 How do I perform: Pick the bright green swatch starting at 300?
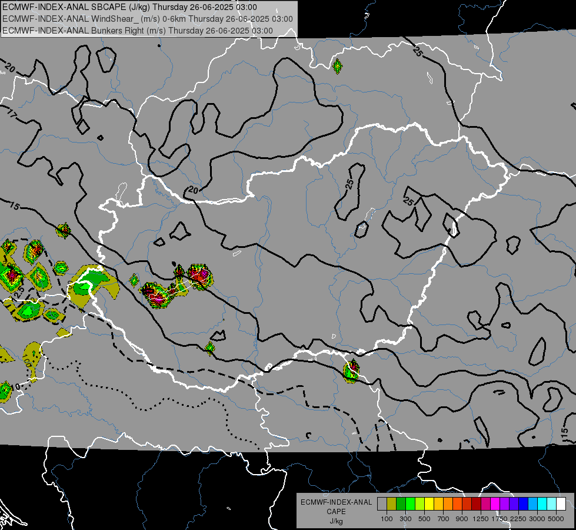coord(410,503)
